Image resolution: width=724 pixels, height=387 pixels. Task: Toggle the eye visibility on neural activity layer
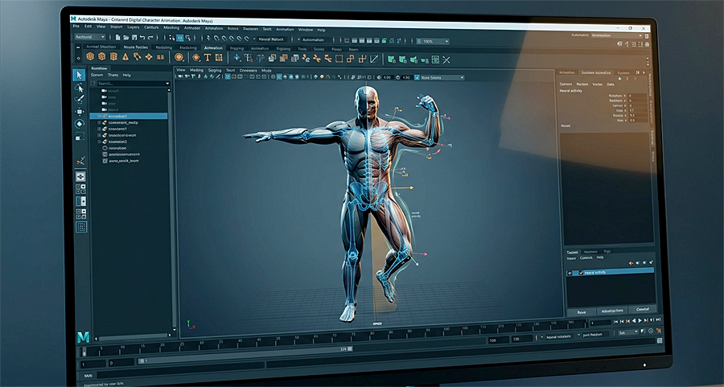click(570, 273)
